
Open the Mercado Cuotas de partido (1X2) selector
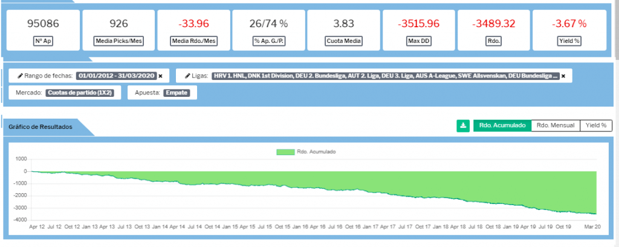click(84, 93)
